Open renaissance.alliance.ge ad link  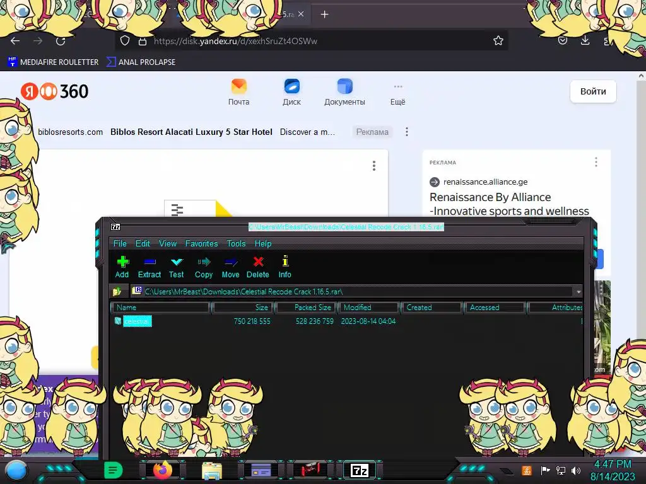click(485, 182)
